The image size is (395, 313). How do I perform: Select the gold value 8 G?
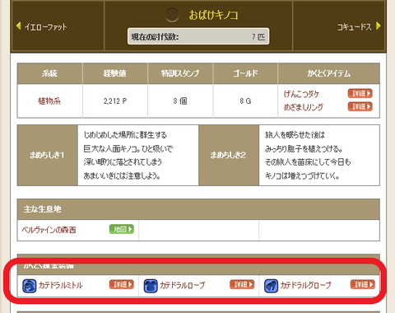245,101
